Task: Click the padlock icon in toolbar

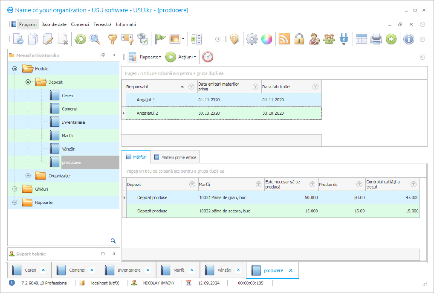Action: tap(299, 39)
